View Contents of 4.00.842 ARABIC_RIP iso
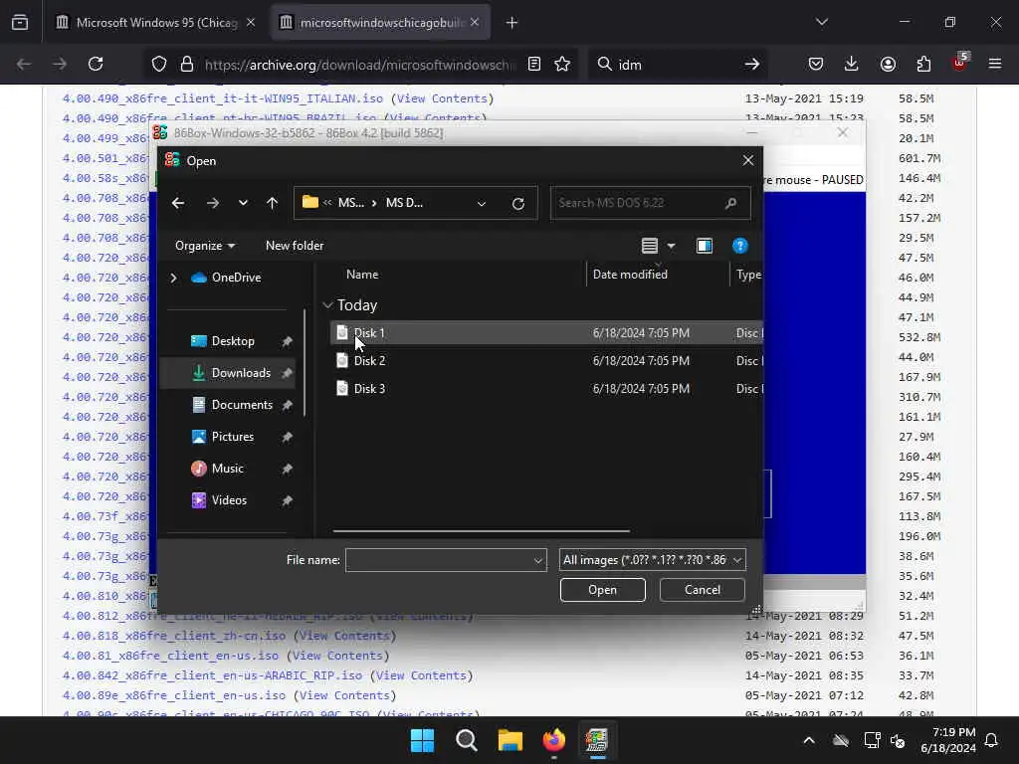The width and height of the screenshot is (1019, 764). click(x=421, y=675)
